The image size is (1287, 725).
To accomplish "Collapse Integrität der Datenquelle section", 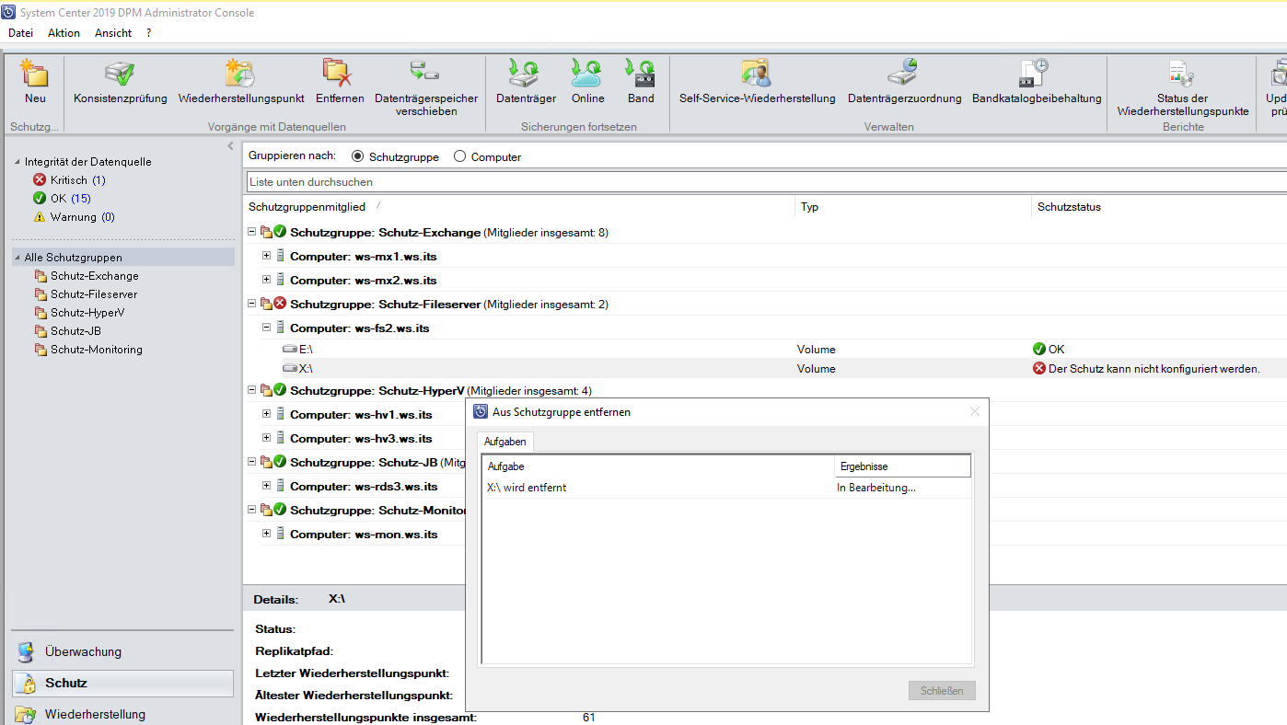I will [x=17, y=162].
